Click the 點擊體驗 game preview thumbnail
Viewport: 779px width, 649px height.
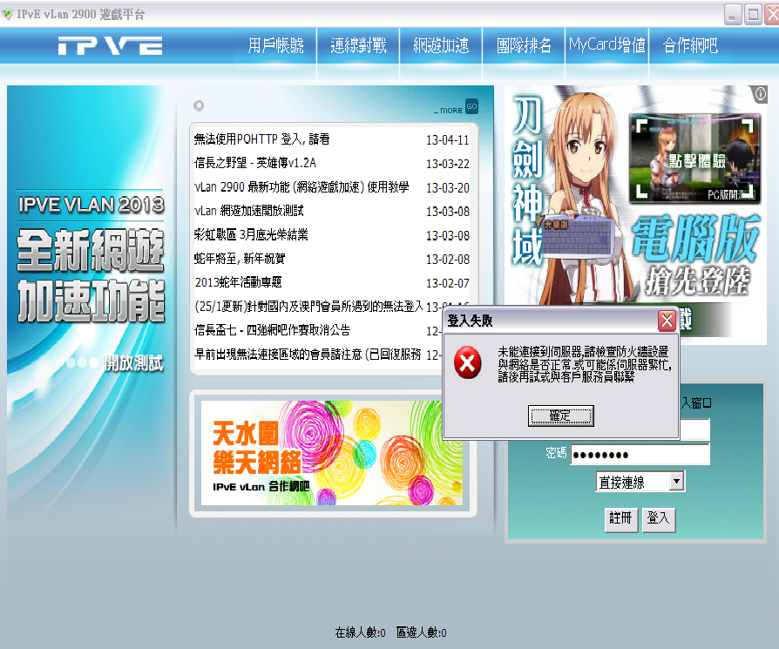pos(694,159)
